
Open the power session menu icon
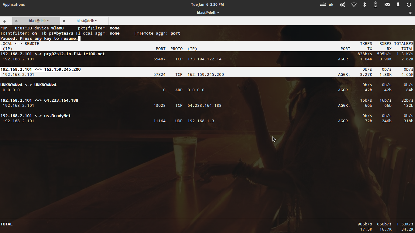[x=409, y=5]
